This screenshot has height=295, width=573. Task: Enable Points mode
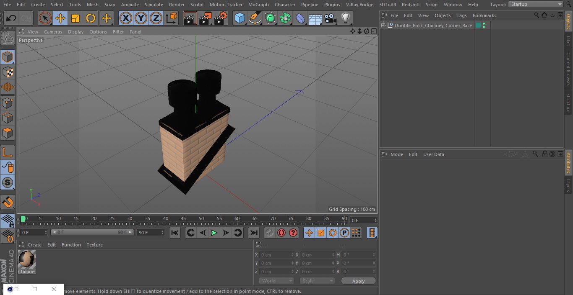click(x=8, y=103)
